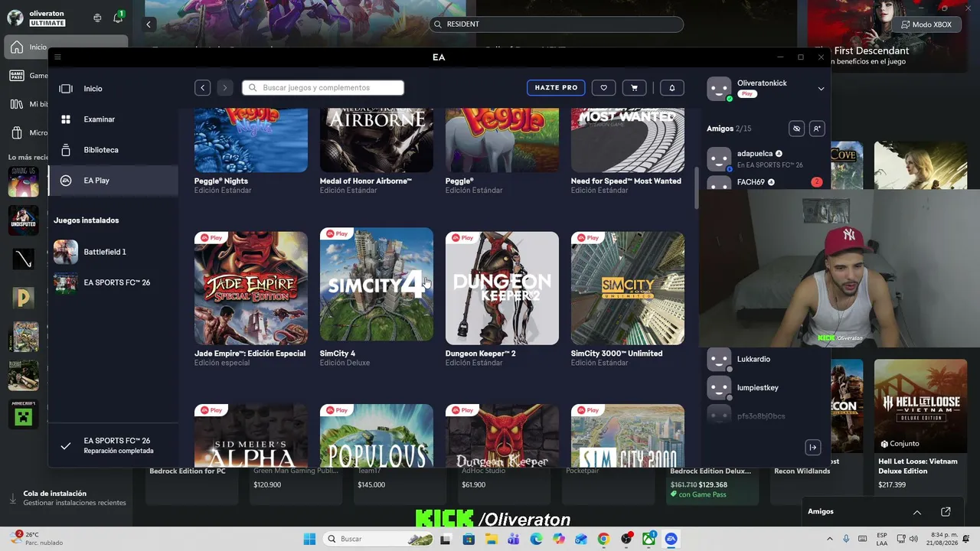Open the Populous game cover

377,435
